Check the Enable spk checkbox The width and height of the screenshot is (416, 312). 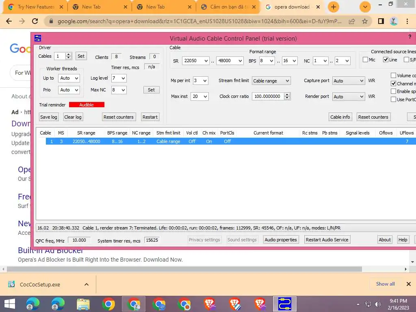(393, 91)
